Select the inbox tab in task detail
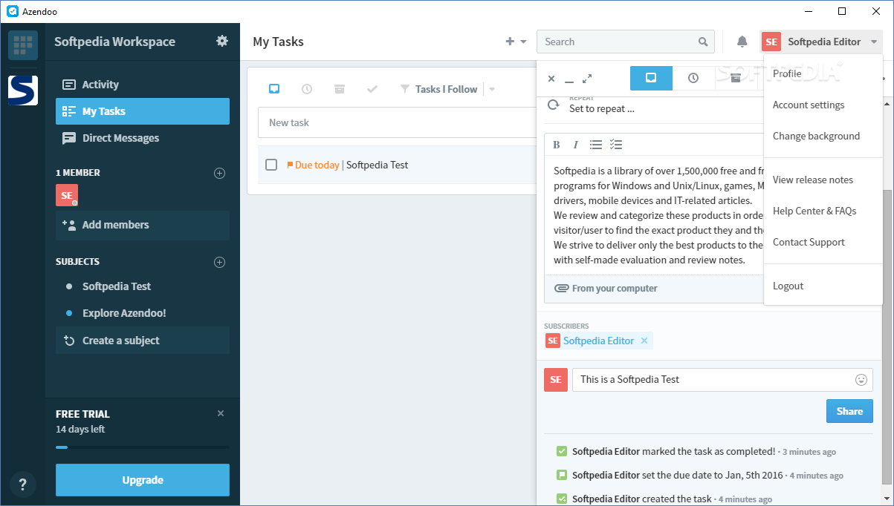 651,78
